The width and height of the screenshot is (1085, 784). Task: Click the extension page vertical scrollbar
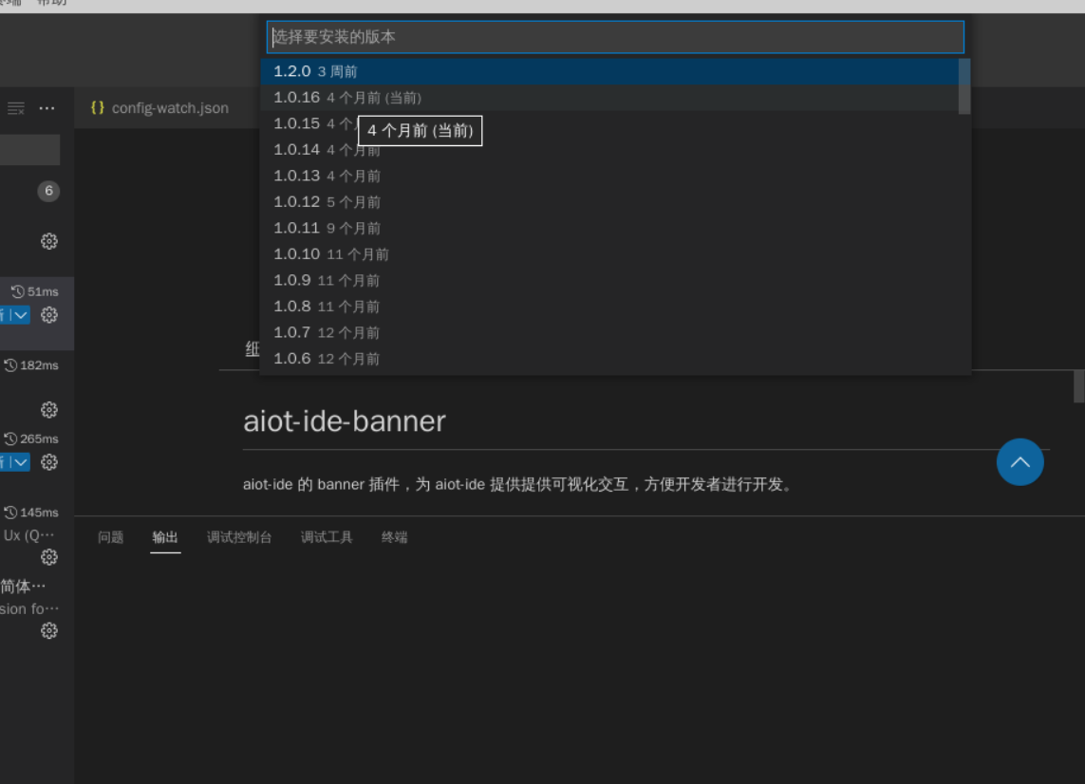1078,386
